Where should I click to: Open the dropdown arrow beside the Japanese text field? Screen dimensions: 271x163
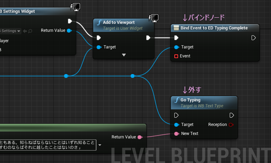[100, 145]
